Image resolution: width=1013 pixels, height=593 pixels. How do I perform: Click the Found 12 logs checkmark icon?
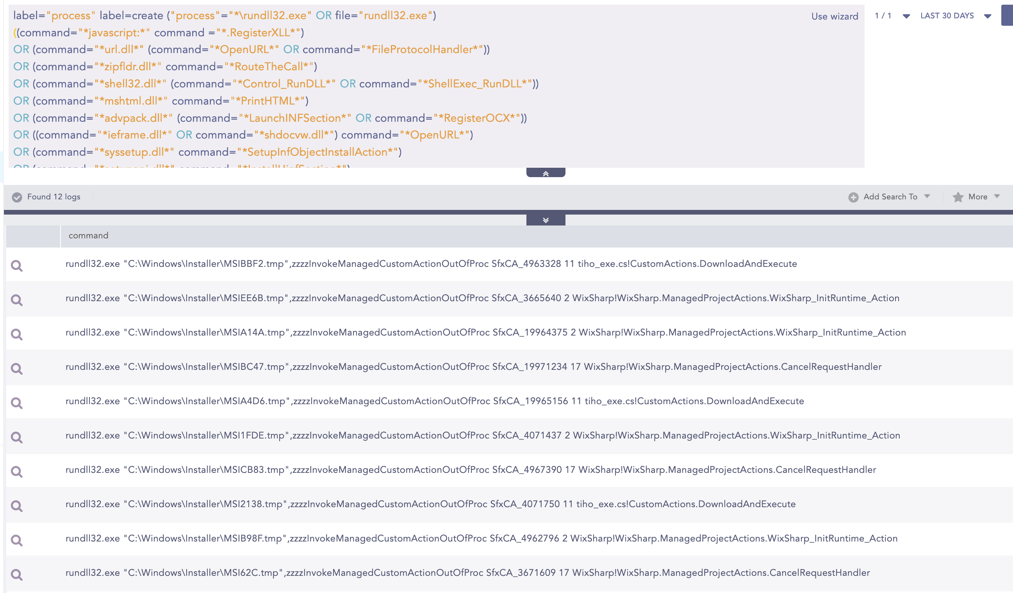click(17, 197)
